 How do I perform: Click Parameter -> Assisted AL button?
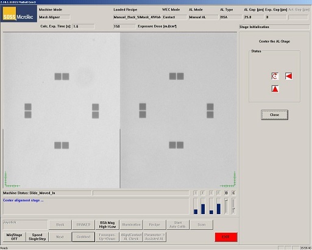point(155,237)
